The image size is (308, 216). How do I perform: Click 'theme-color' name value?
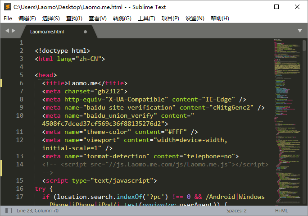pos(107,132)
